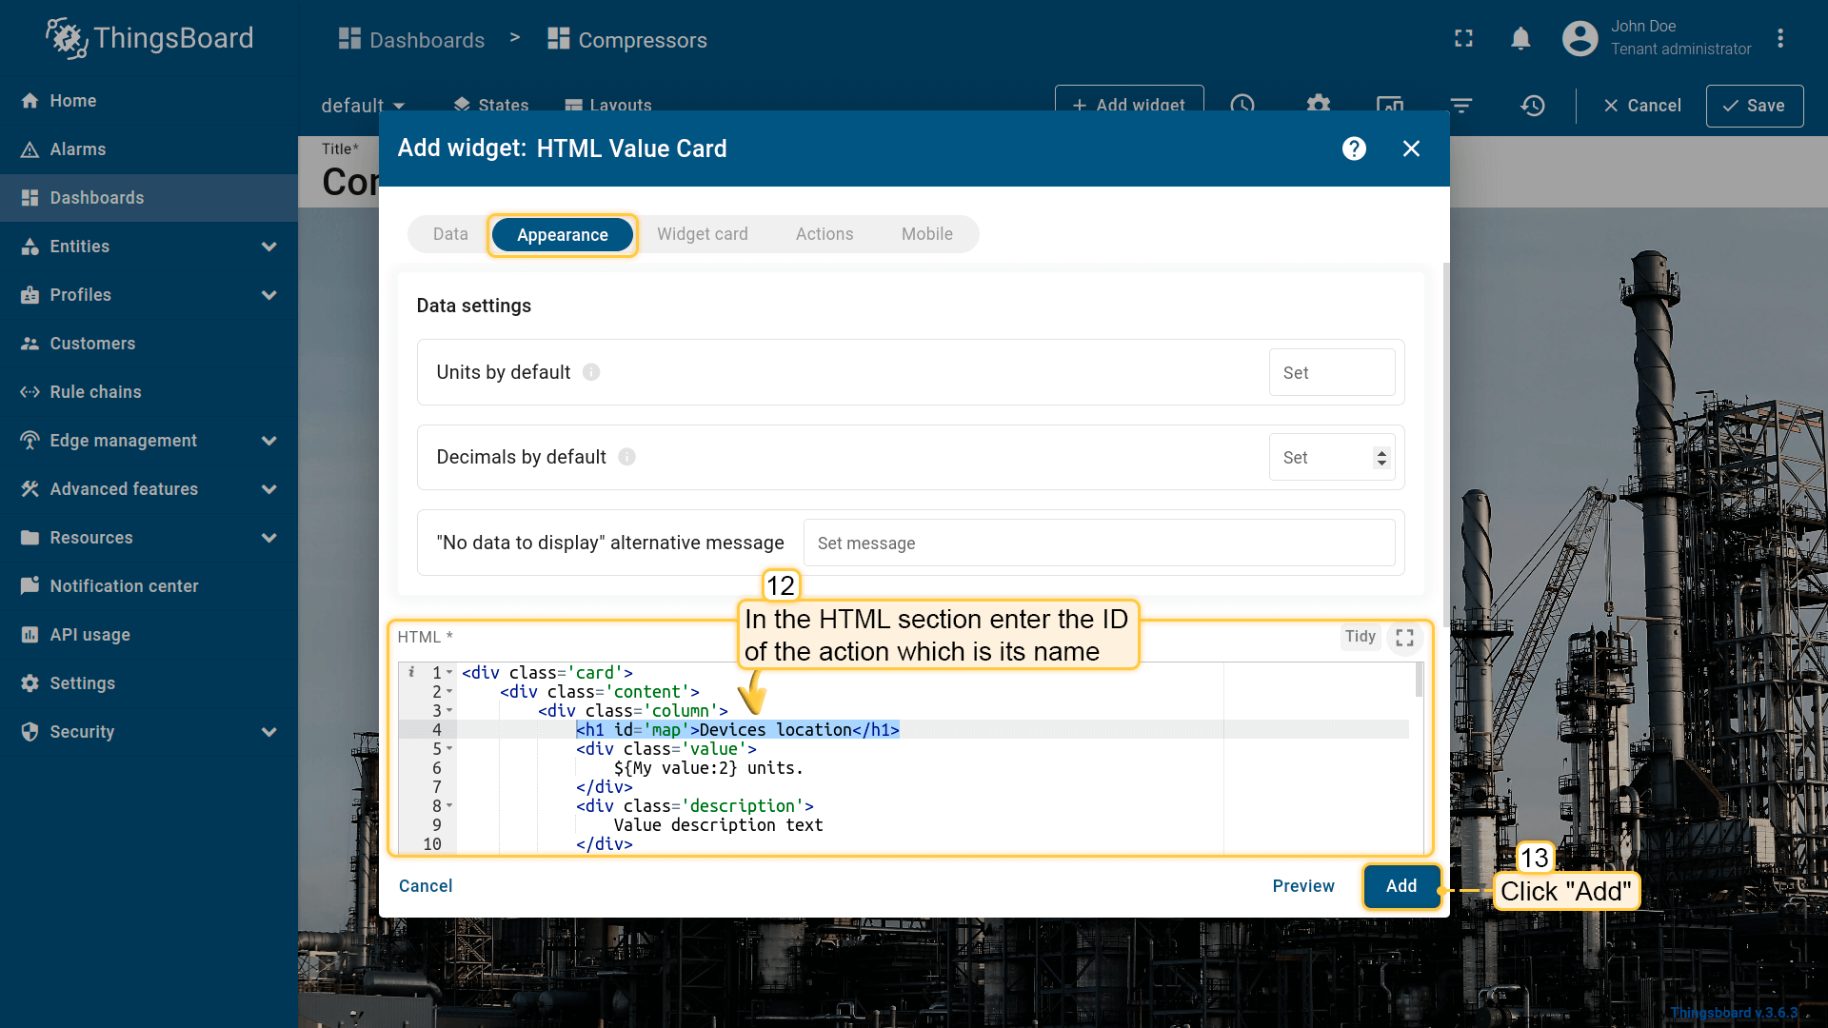This screenshot has width=1828, height=1028.
Task: Click the Add button
Action: [x=1401, y=886]
